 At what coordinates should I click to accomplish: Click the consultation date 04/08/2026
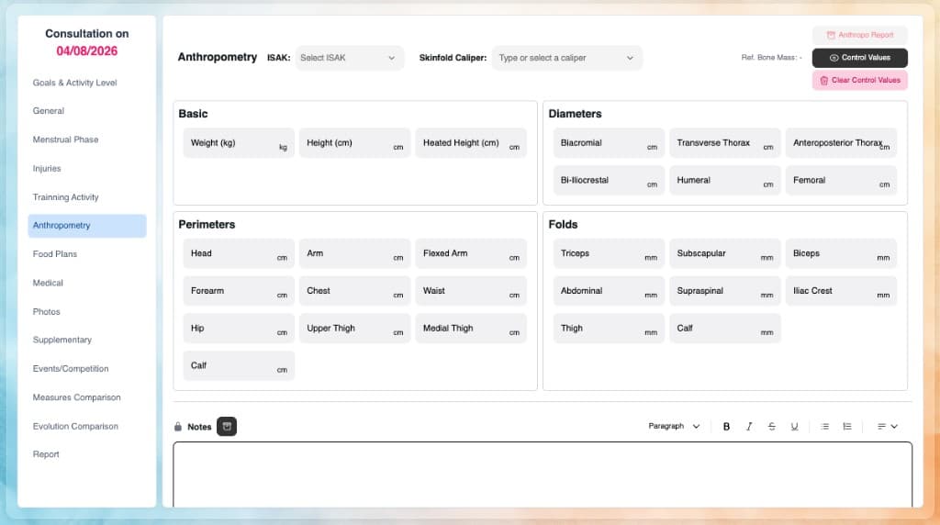tap(87, 51)
